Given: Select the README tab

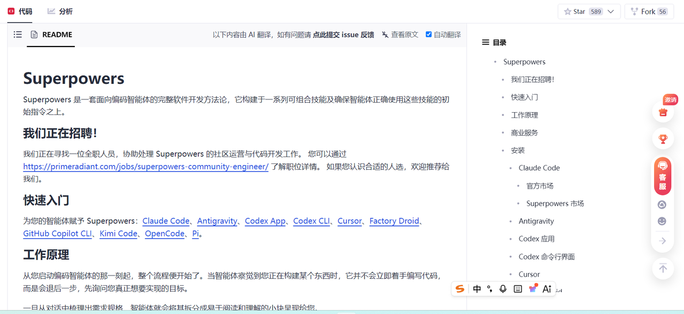Looking at the screenshot, I should (x=51, y=35).
